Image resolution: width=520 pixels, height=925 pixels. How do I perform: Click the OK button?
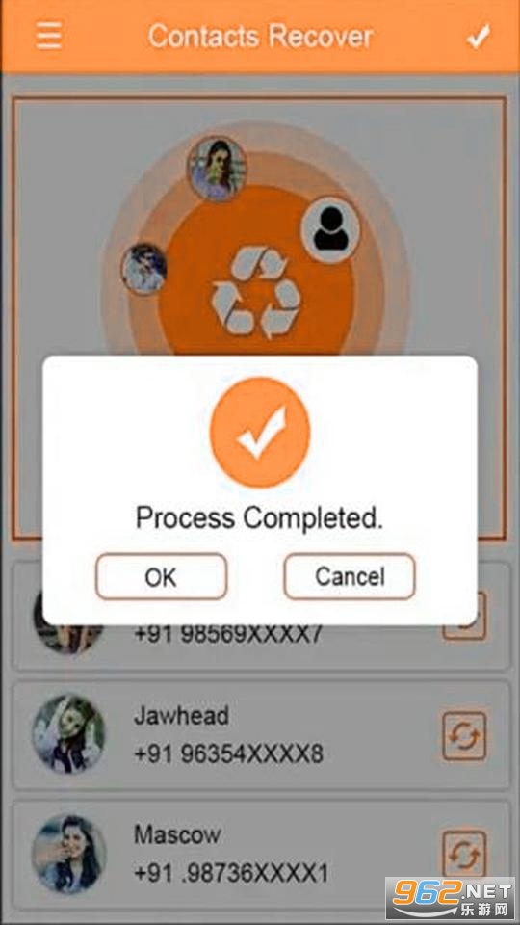[x=161, y=576]
